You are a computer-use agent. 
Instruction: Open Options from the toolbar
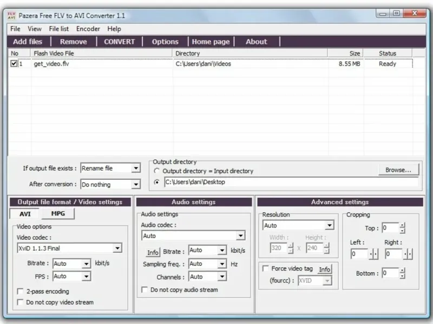[165, 42]
